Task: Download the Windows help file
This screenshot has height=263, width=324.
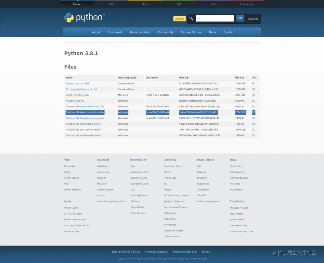Action: (75, 101)
